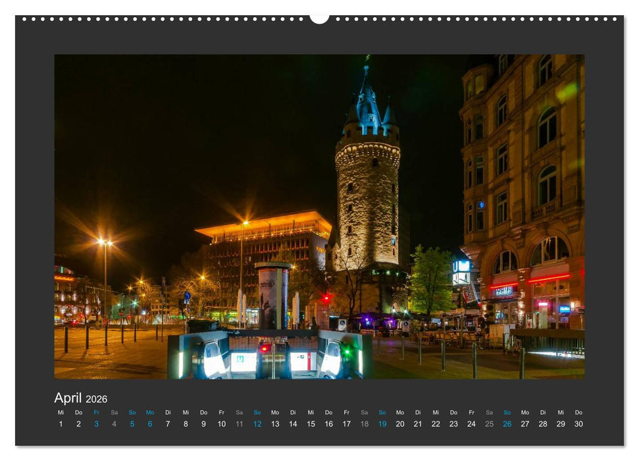Click the Di header above 14

click(x=293, y=412)
